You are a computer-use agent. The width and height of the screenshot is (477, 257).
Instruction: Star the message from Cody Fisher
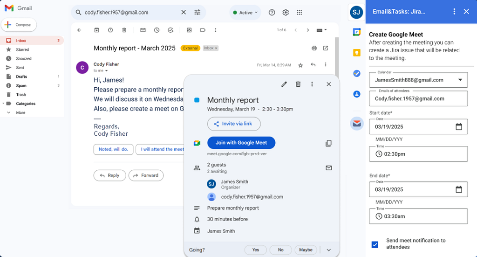[x=300, y=65]
